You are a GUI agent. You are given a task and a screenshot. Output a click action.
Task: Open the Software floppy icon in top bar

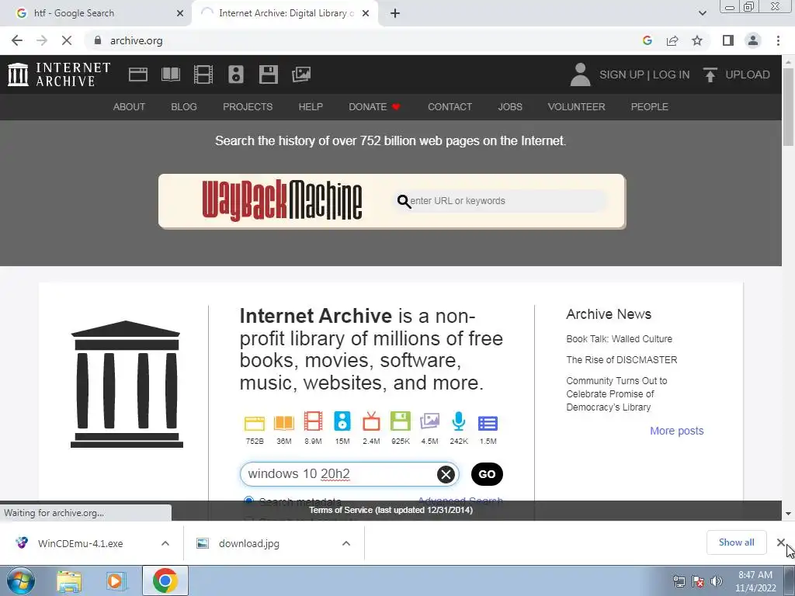pos(268,74)
